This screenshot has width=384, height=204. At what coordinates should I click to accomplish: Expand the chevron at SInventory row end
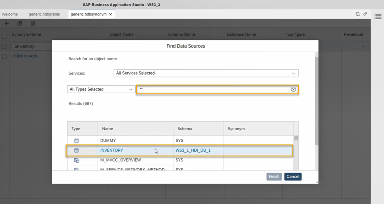pos(363,46)
